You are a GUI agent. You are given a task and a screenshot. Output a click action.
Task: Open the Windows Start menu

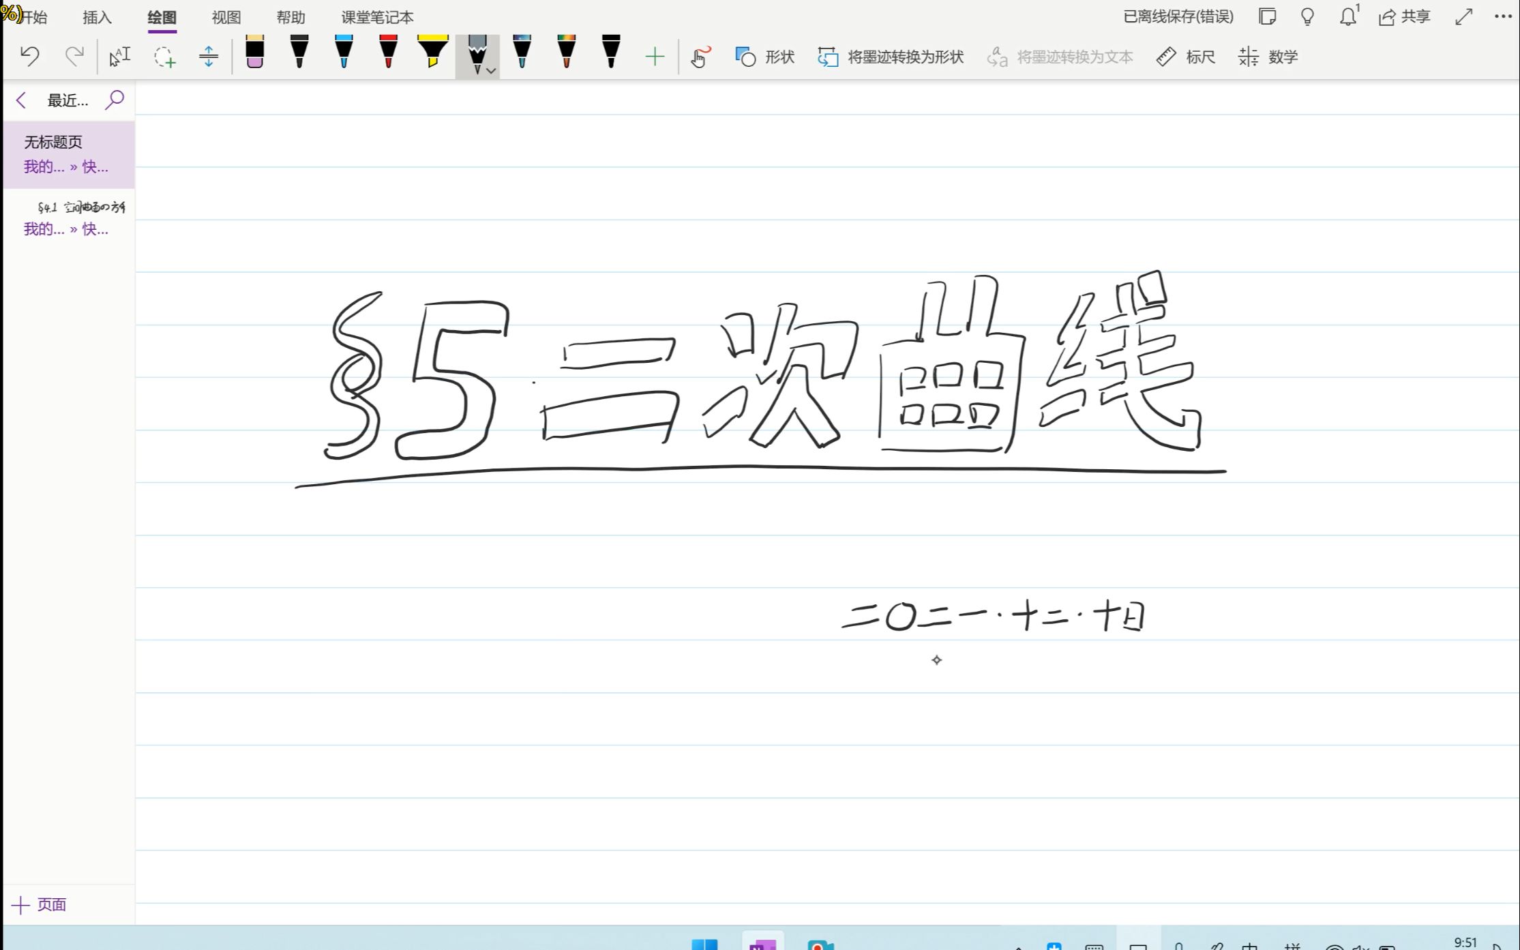tap(704, 943)
